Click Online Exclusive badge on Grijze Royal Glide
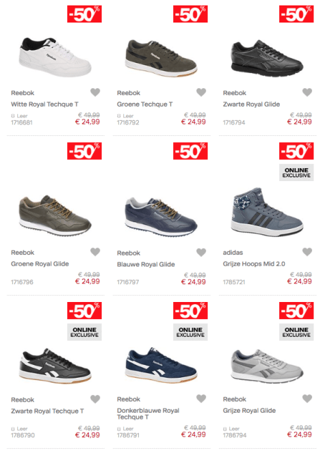This screenshot has width=325, height=453. (x=296, y=332)
